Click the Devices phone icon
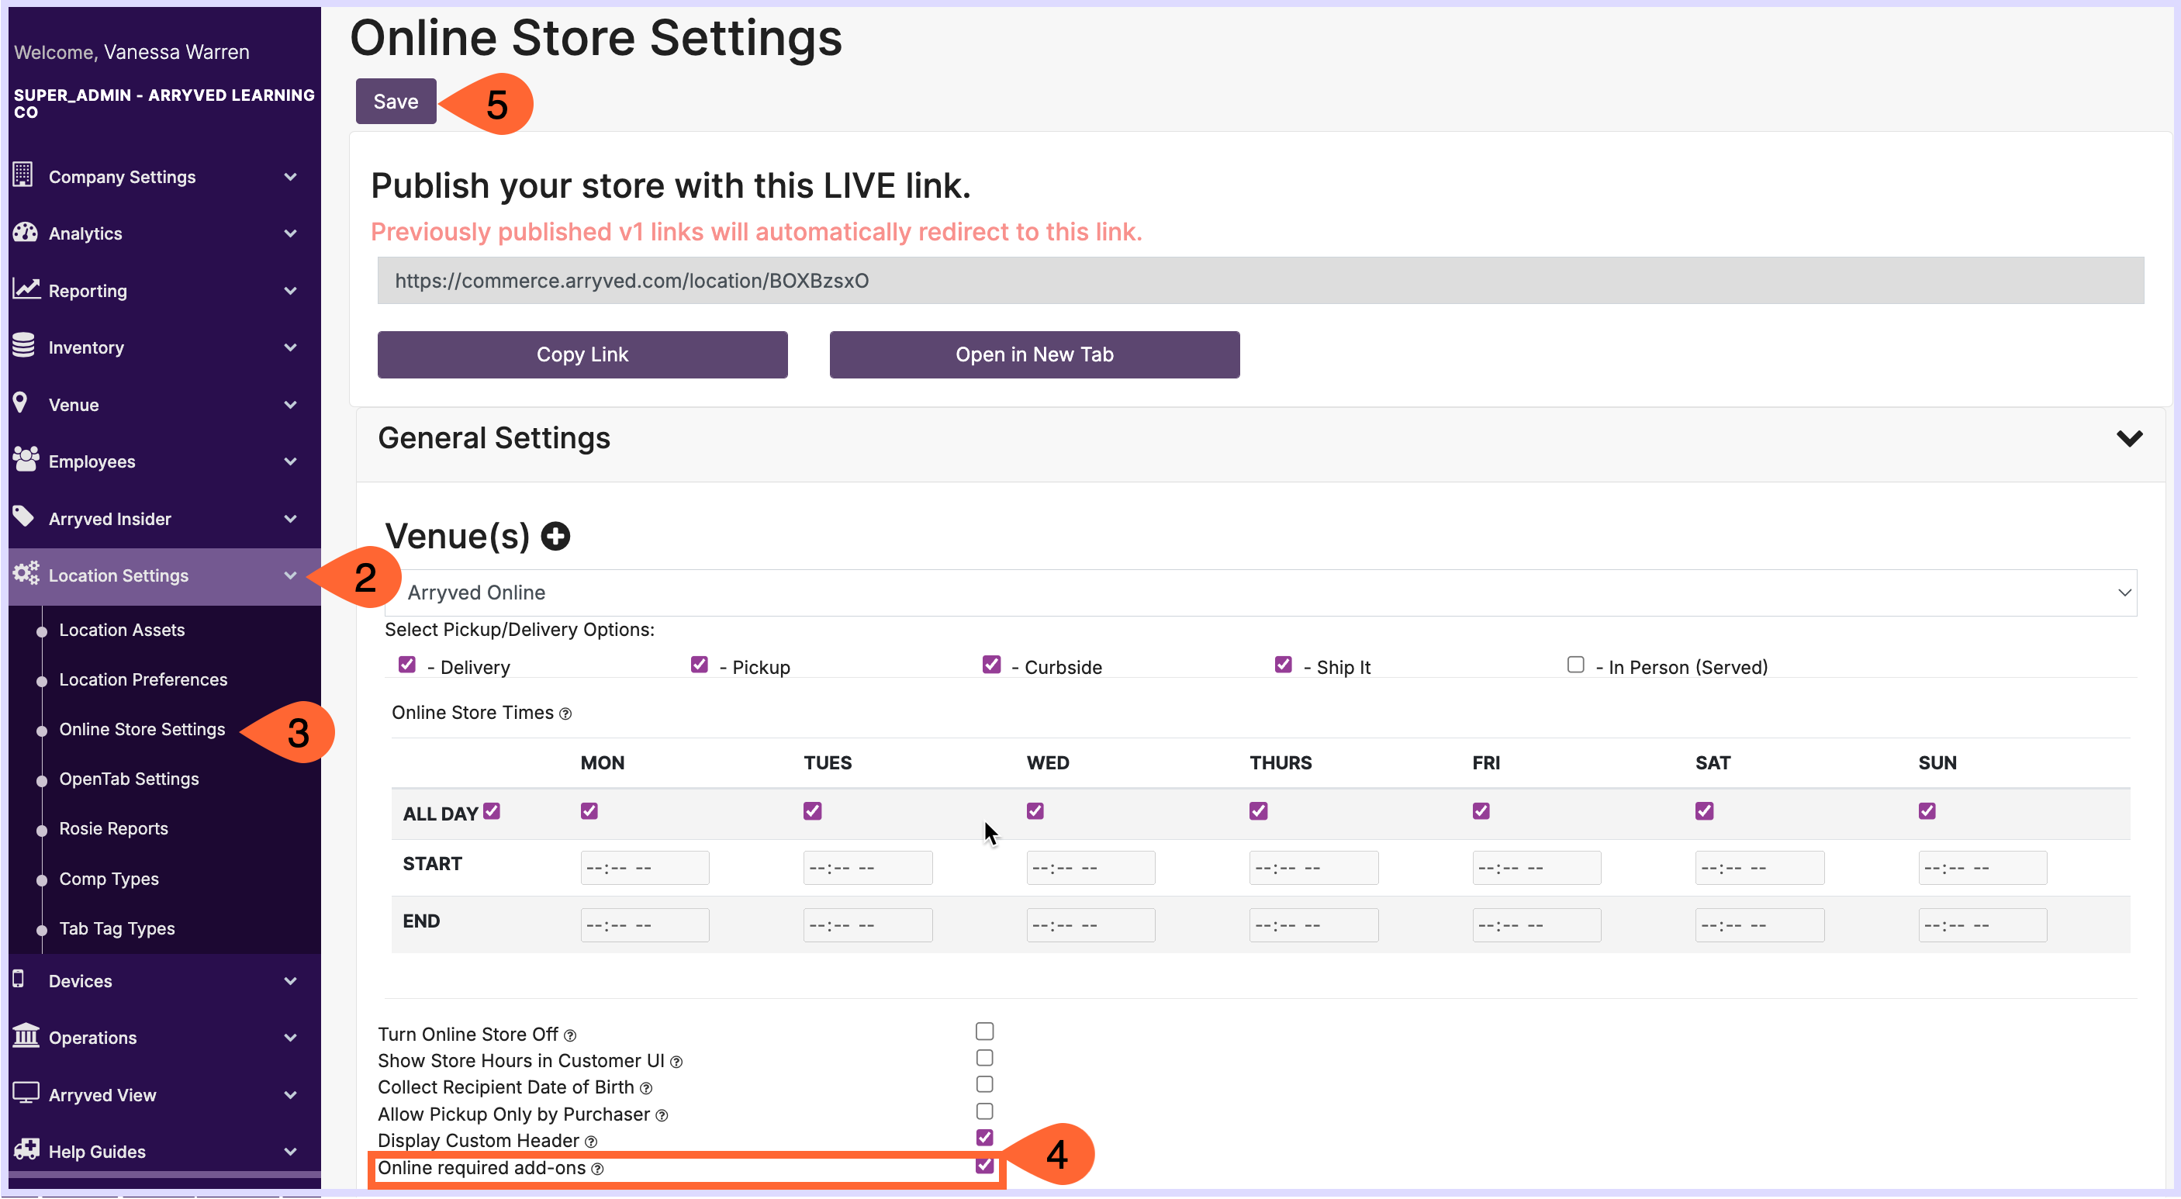2181x1199 pixels. click(18, 980)
